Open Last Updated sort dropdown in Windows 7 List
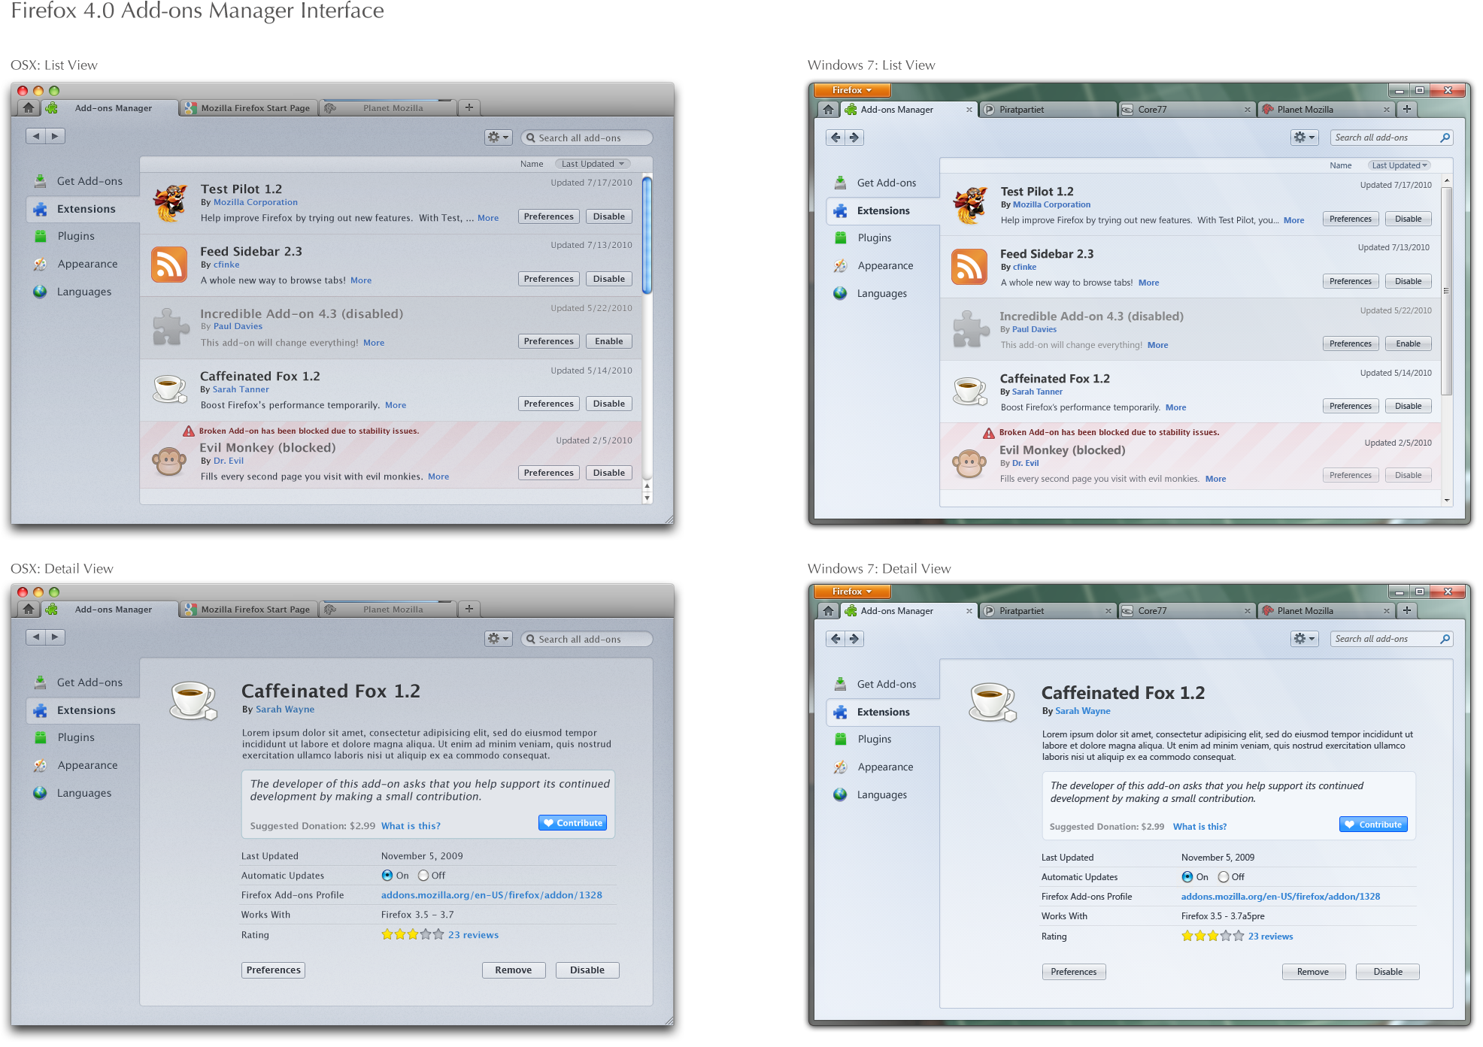Viewport: 1483px width, 1047px height. click(x=1399, y=165)
